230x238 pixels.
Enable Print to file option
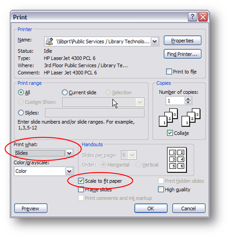(169, 72)
